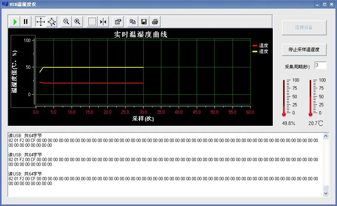Toggle the data cursor tool
The height and width of the screenshot is (206, 337).
coord(103,22)
